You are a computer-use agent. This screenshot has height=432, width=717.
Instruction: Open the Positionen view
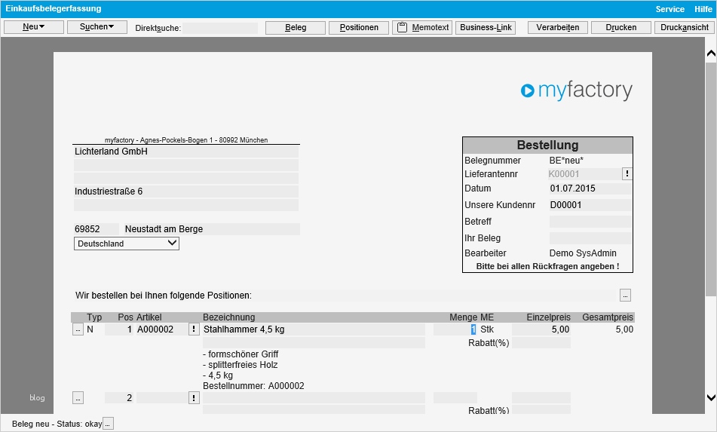[x=359, y=27]
